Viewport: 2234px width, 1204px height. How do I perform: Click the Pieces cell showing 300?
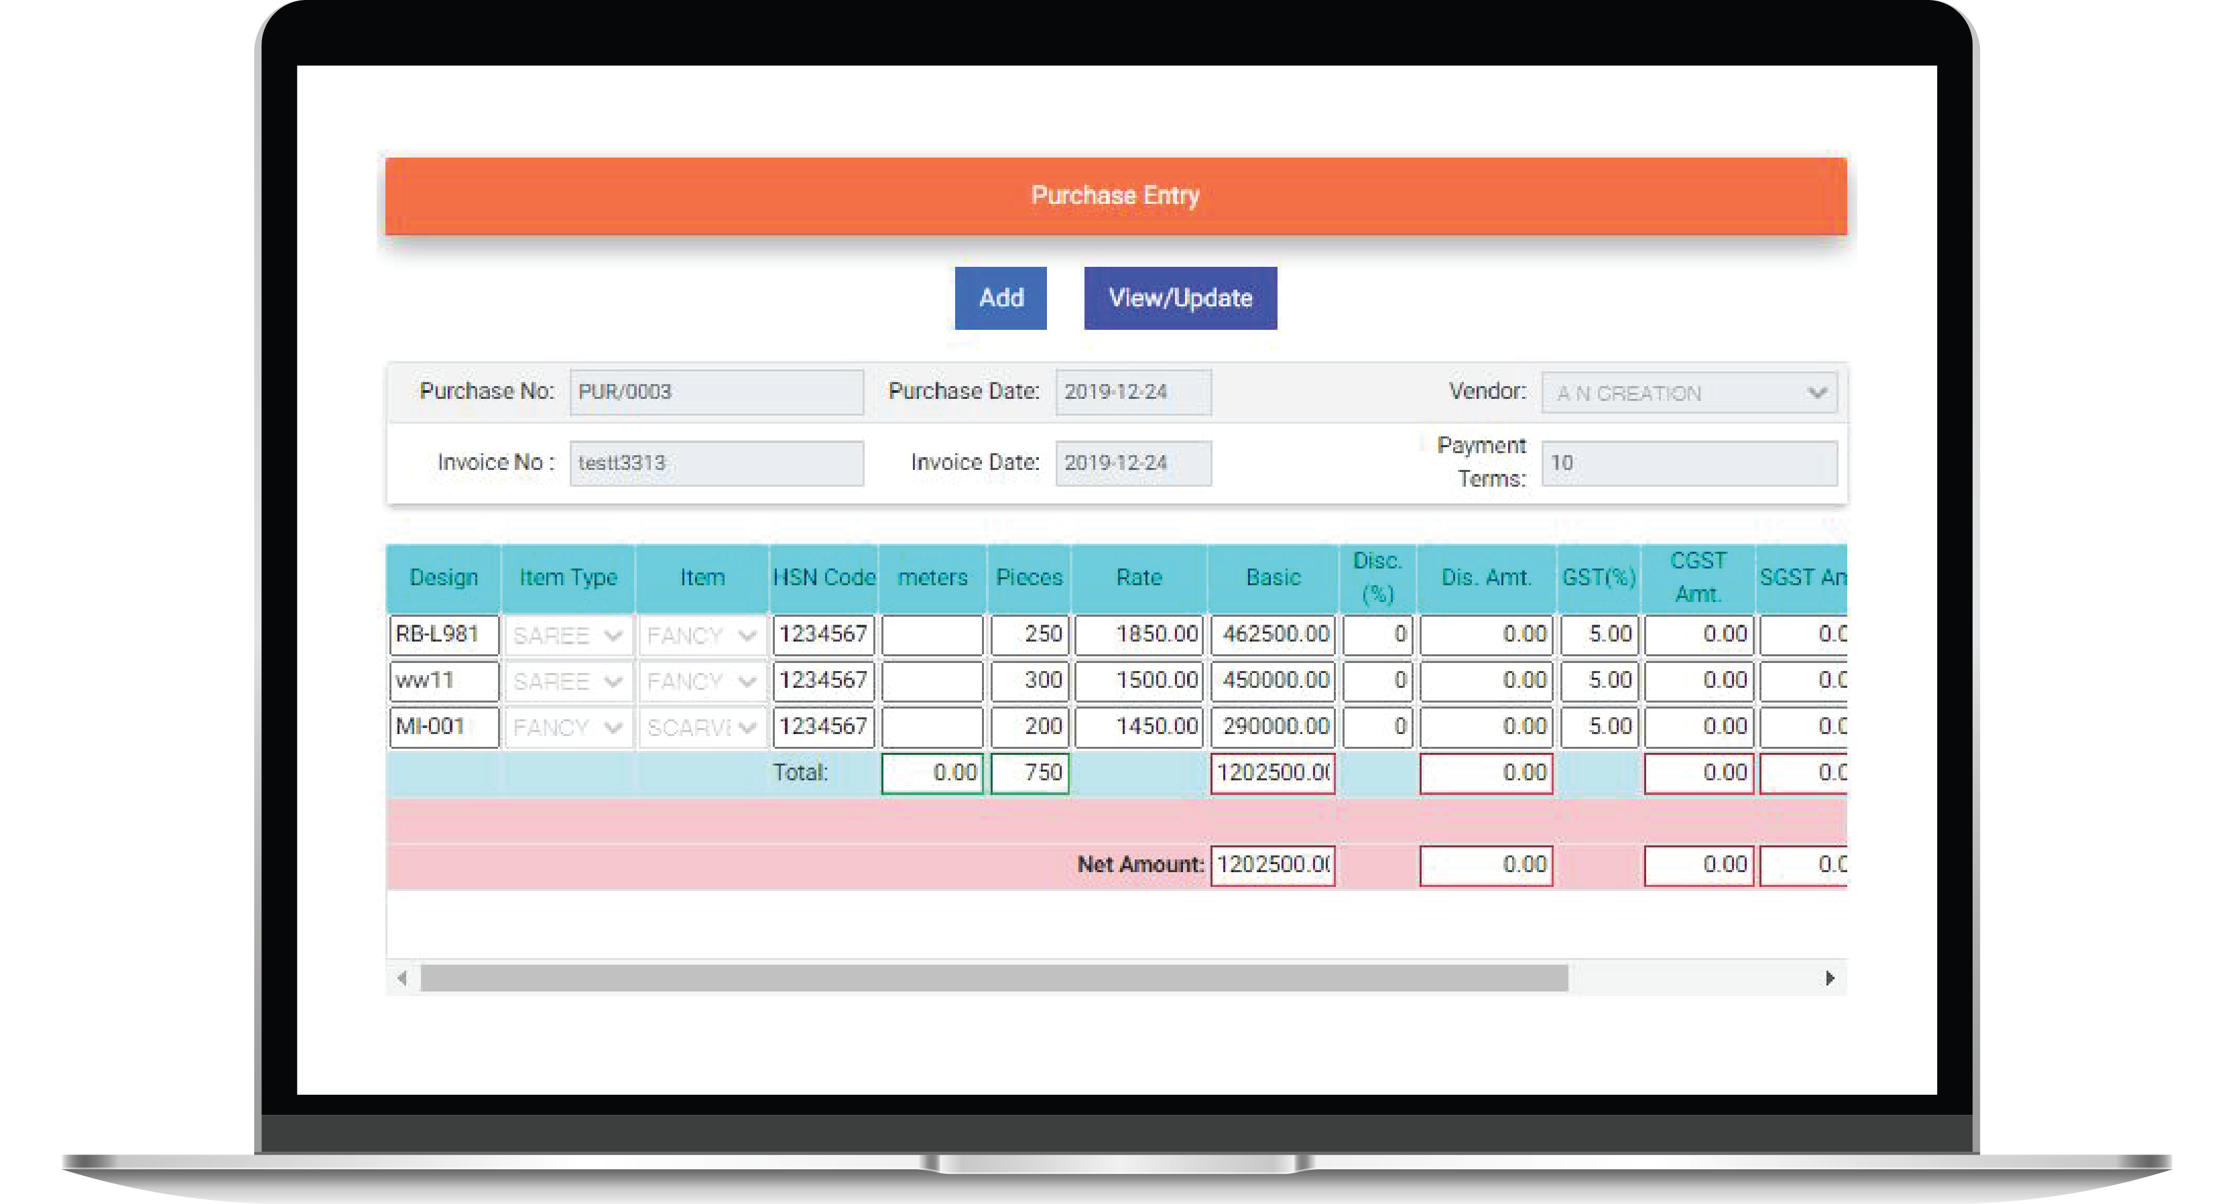point(1030,681)
